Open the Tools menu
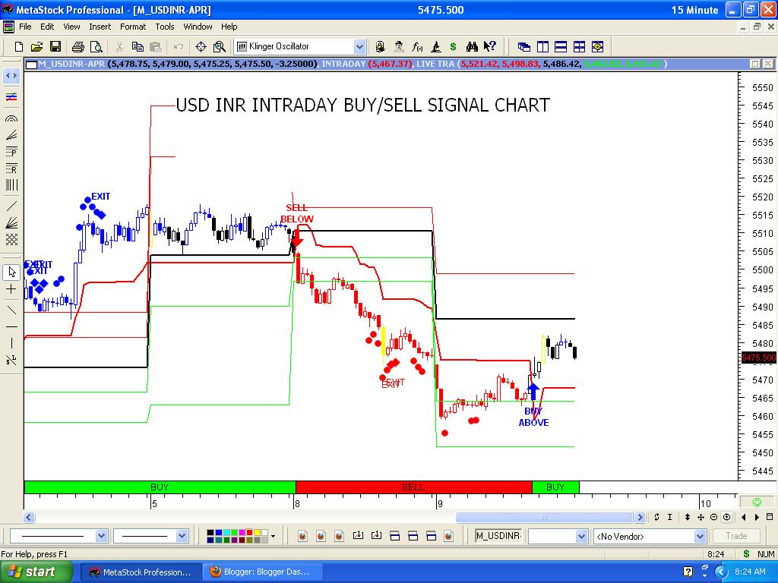Image resolution: width=778 pixels, height=583 pixels. coord(164,27)
